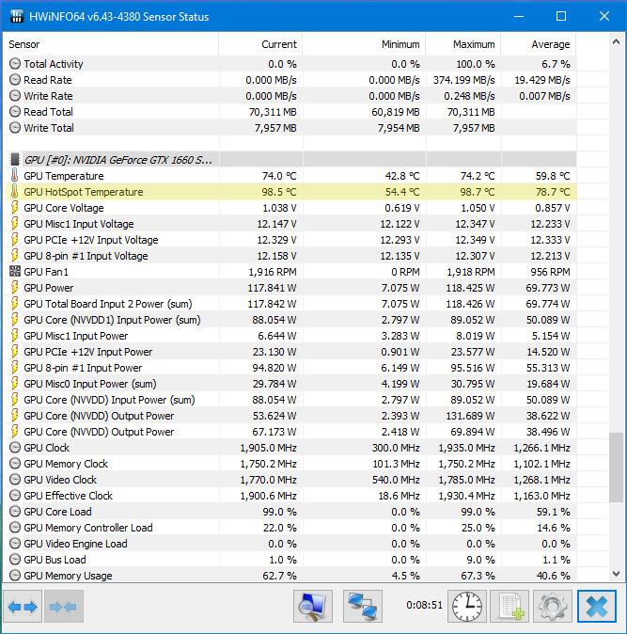The height and width of the screenshot is (634, 627).
Task: Select GPU Total Board Input 2 Power row
Action: point(290,303)
